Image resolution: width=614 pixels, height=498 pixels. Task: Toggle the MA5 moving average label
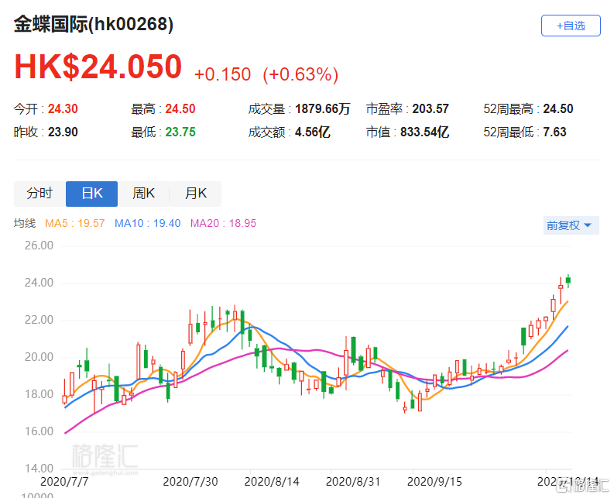click(x=75, y=223)
